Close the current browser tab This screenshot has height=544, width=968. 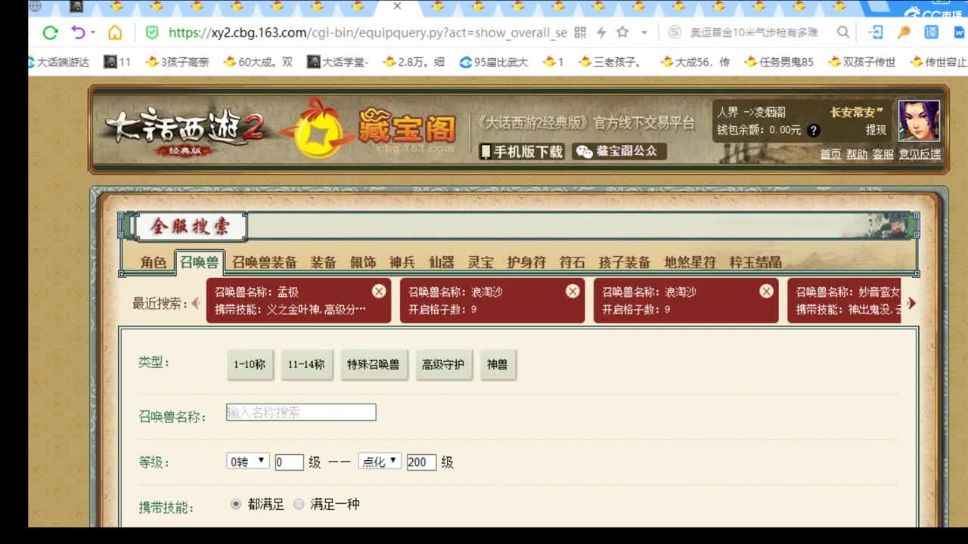397,6
